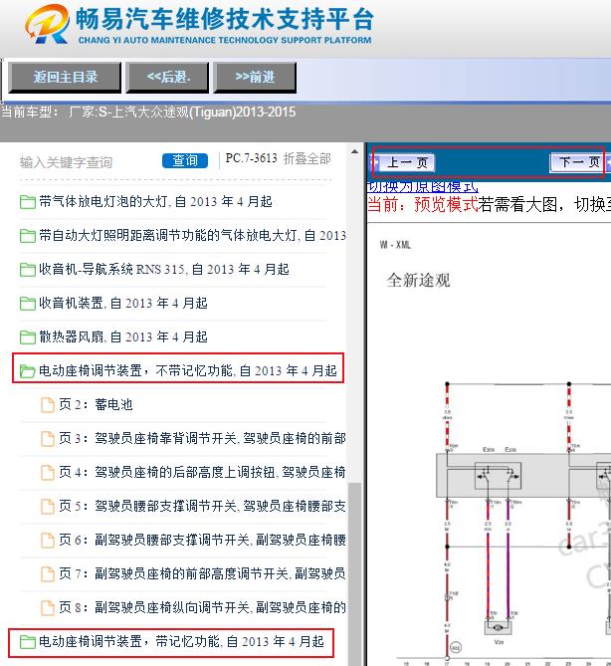Open folder icon for 带自动大灯照明距离调节功能

[28, 235]
